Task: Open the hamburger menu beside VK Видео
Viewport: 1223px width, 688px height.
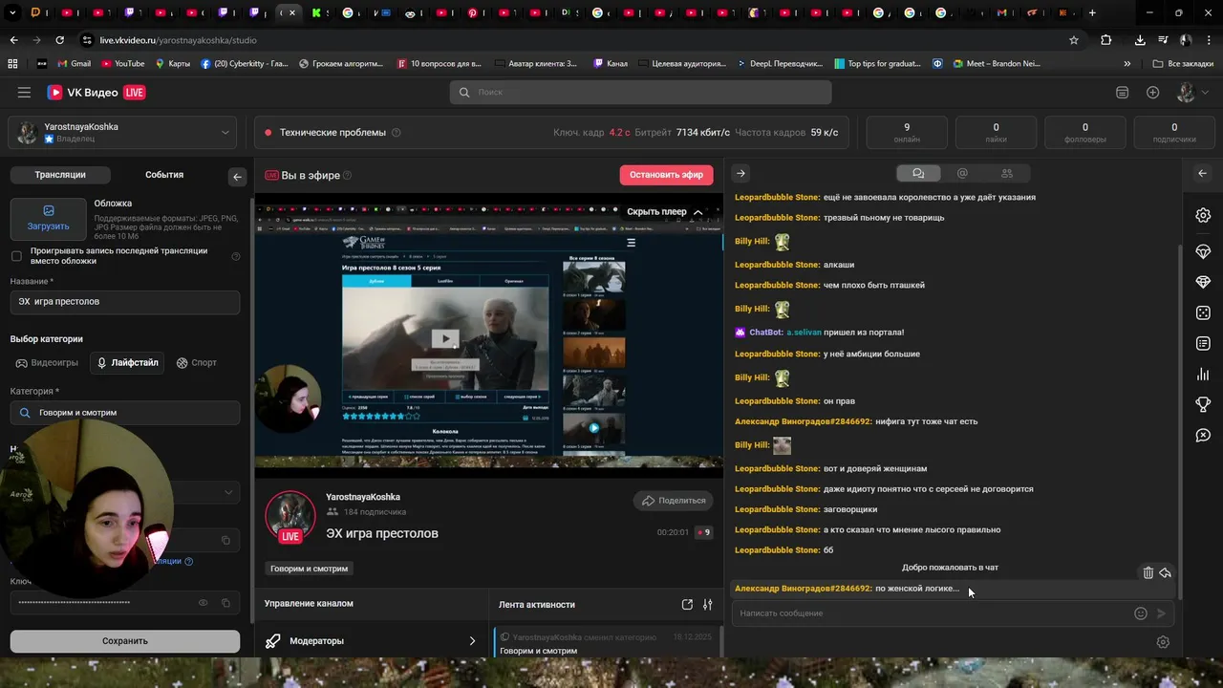Action: point(24,93)
